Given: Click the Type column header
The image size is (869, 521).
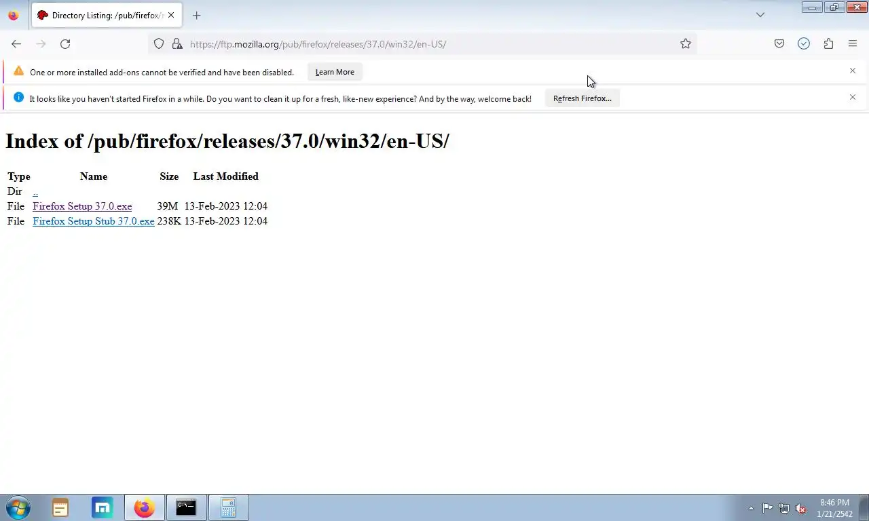Looking at the screenshot, I should pos(19,176).
